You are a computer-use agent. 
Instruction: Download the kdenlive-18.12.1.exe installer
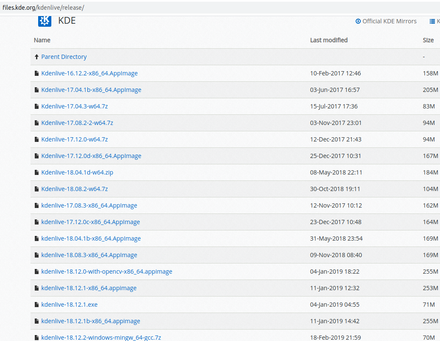pyautogui.click(x=70, y=305)
